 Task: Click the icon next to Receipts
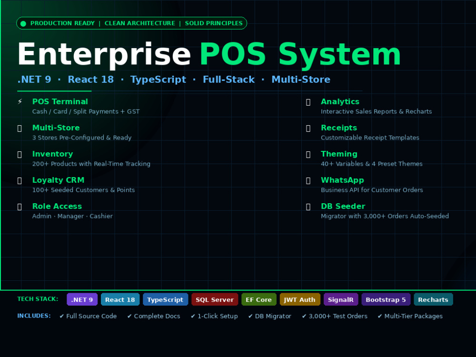click(x=308, y=129)
